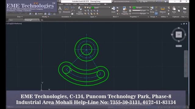This screenshot has height=109, width=195.
Task: Select the Match Properties tool
Action: [125, 11]
